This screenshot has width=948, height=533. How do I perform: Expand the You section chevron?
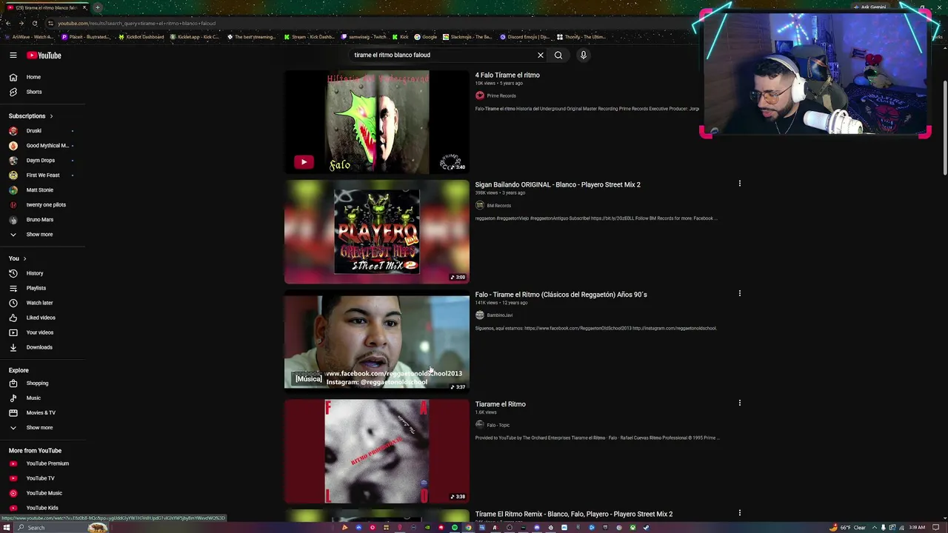[x=24, y=258]
